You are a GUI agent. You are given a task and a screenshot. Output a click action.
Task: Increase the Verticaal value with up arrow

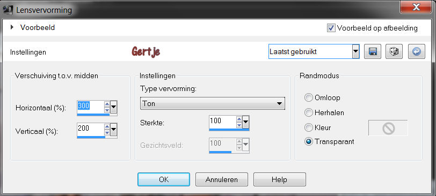point(107,126)
